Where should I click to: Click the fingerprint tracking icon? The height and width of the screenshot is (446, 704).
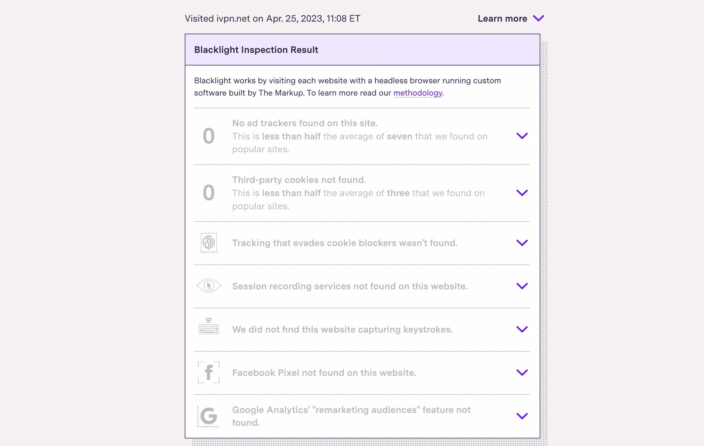pyautogui.click(x=209, y=243)
